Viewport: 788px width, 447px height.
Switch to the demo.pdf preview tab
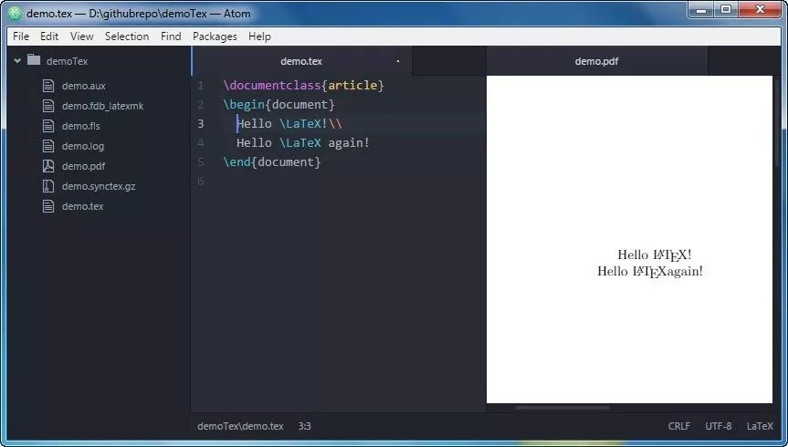596,61
